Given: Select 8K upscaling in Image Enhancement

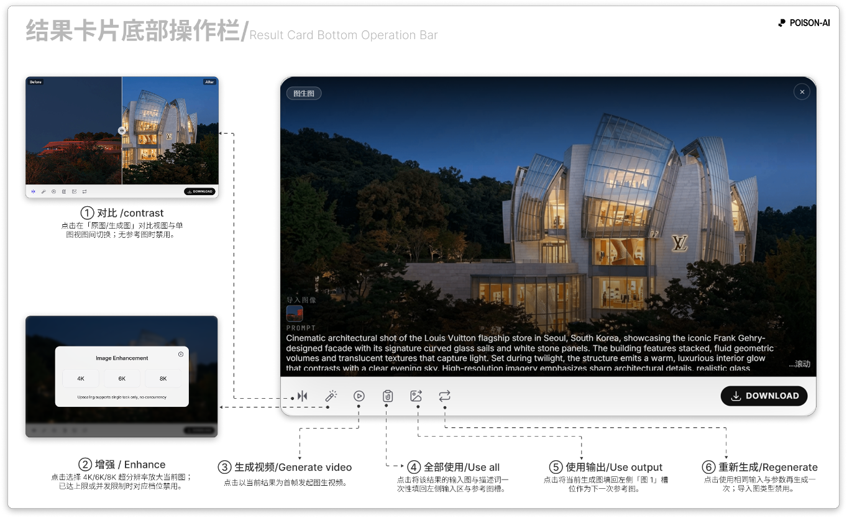Looking at the screenshot, I should pos(163,378).
